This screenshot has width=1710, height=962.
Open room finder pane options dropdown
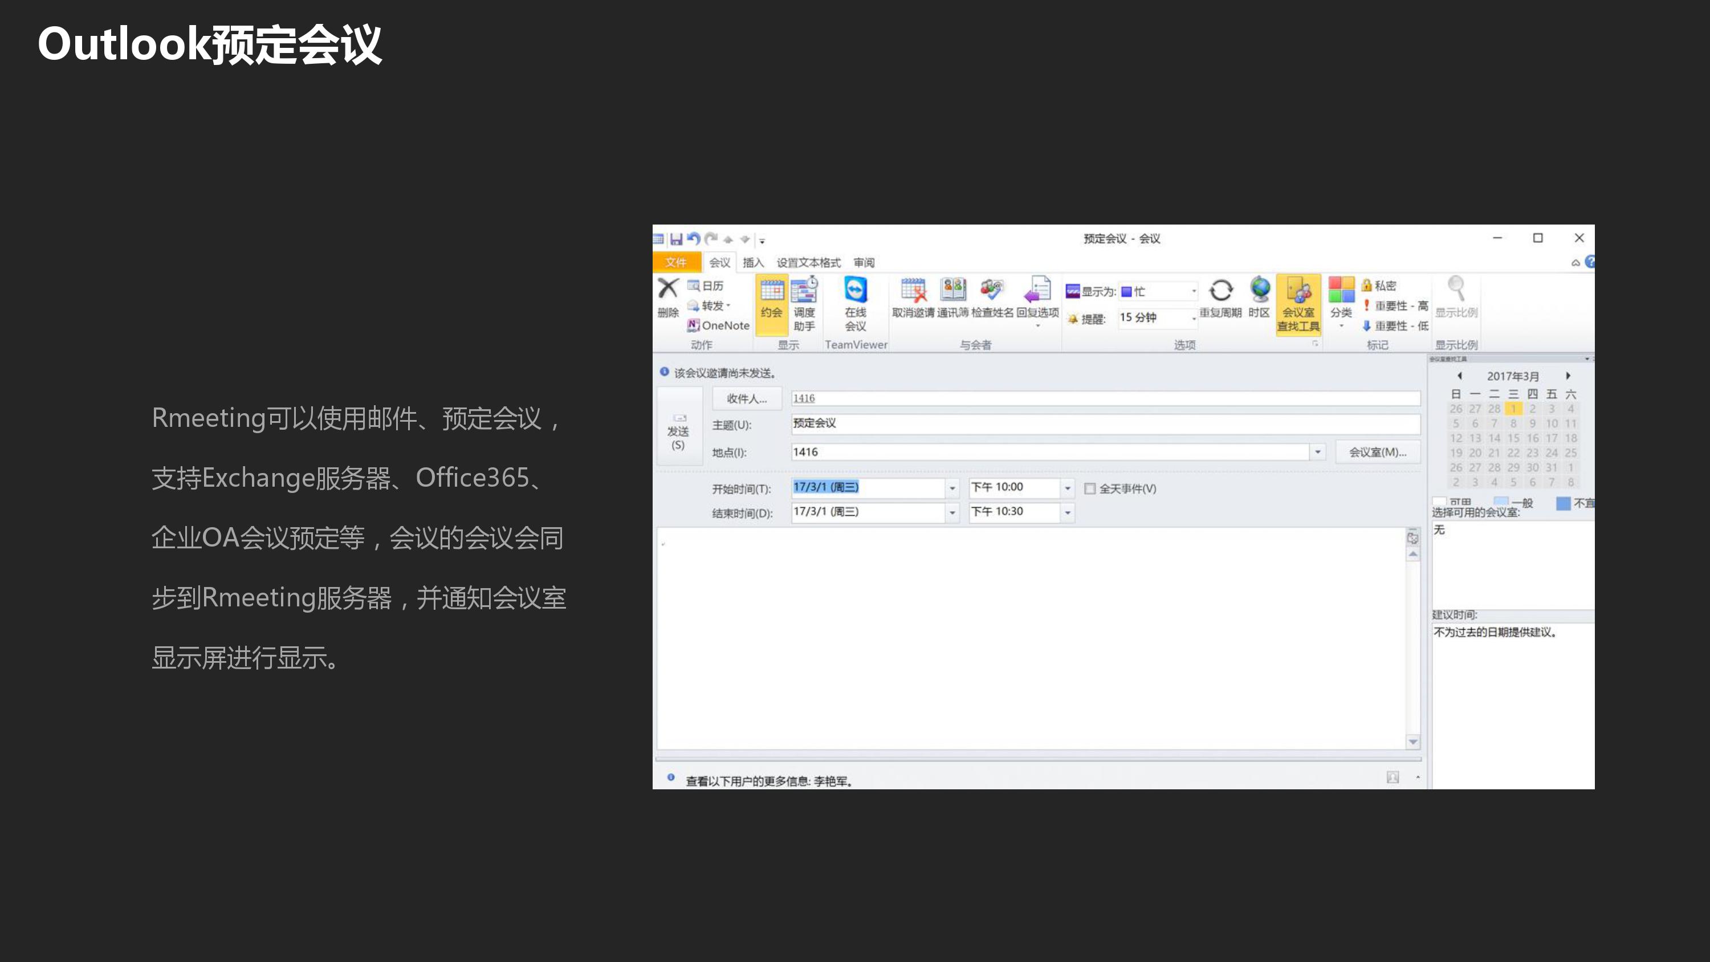tap(1586, 359)
